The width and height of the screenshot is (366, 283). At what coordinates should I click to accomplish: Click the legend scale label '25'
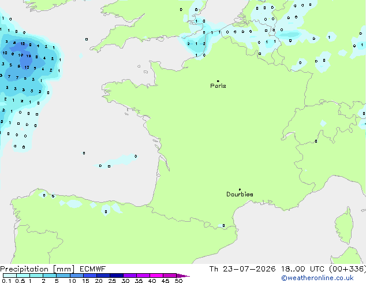point(112,281)
